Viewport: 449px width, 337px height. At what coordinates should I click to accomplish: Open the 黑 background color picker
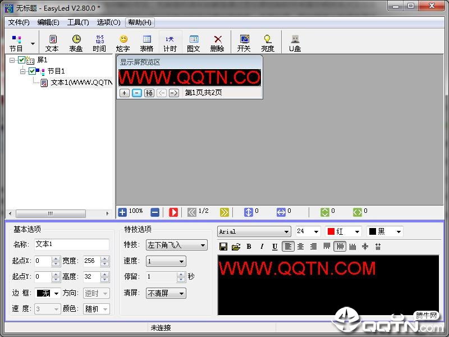coord(385,231)
